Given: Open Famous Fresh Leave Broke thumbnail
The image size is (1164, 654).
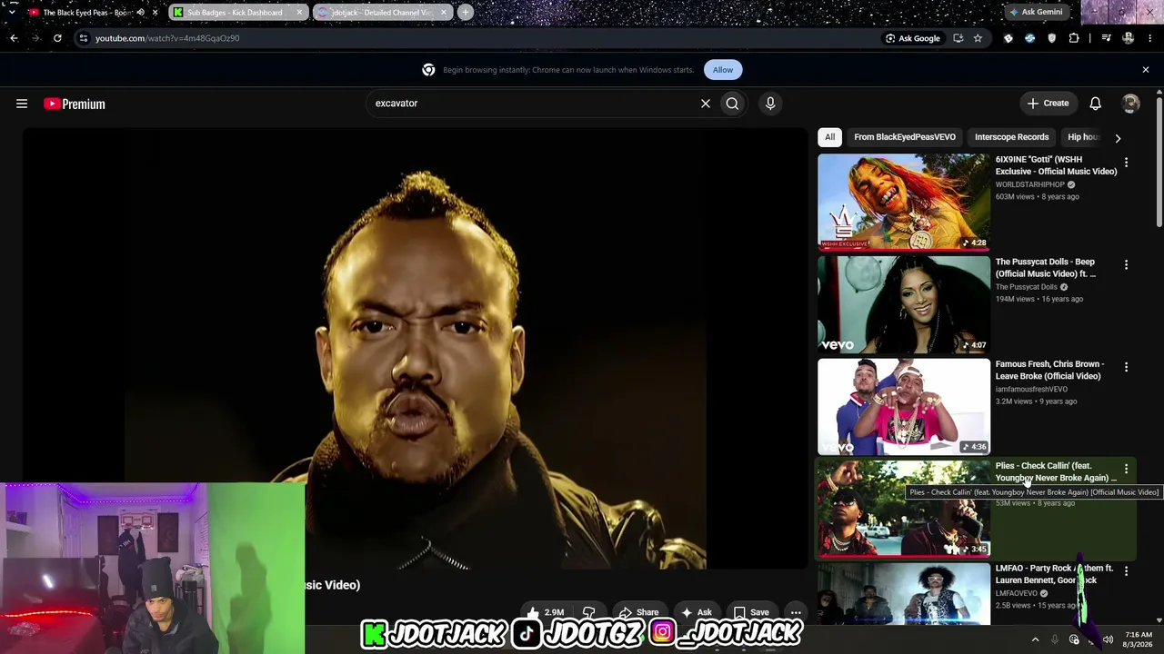Looking at the screenshot, I should (x=904, y=406).
